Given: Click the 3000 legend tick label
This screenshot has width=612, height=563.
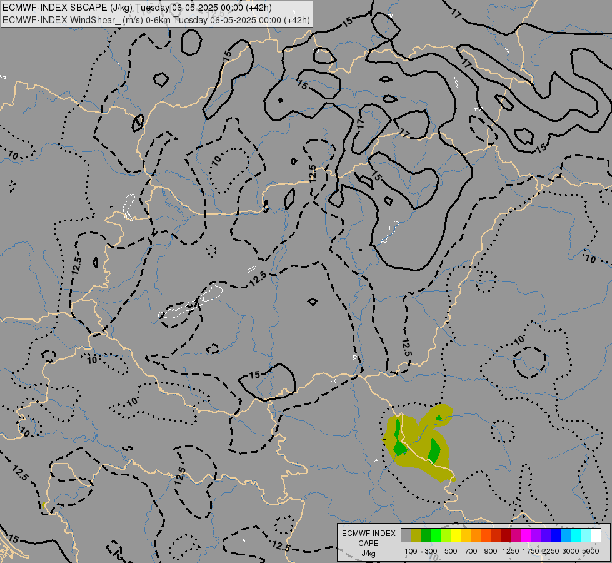Looking at the screenshot, I should 571,551.
